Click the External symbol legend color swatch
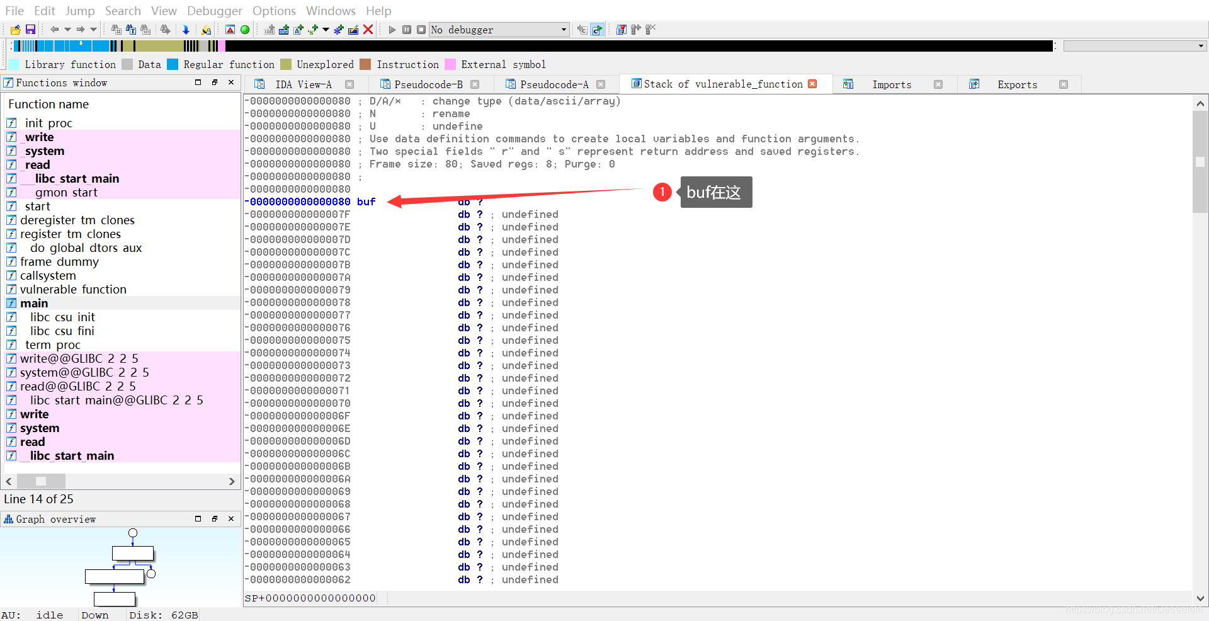Image resolution: width=1209 pixels, height=621 pixels. [x=450, y=64]
